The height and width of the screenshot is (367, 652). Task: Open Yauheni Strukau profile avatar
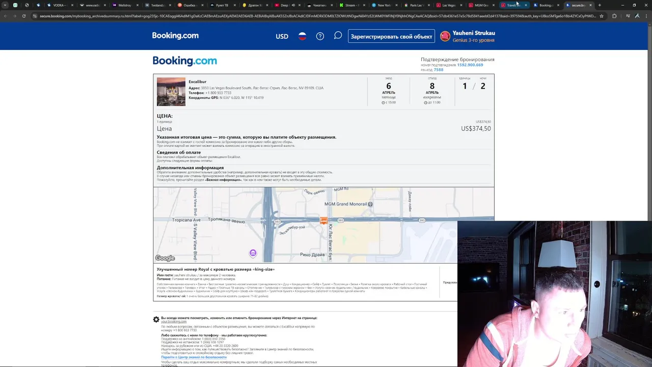445,36
